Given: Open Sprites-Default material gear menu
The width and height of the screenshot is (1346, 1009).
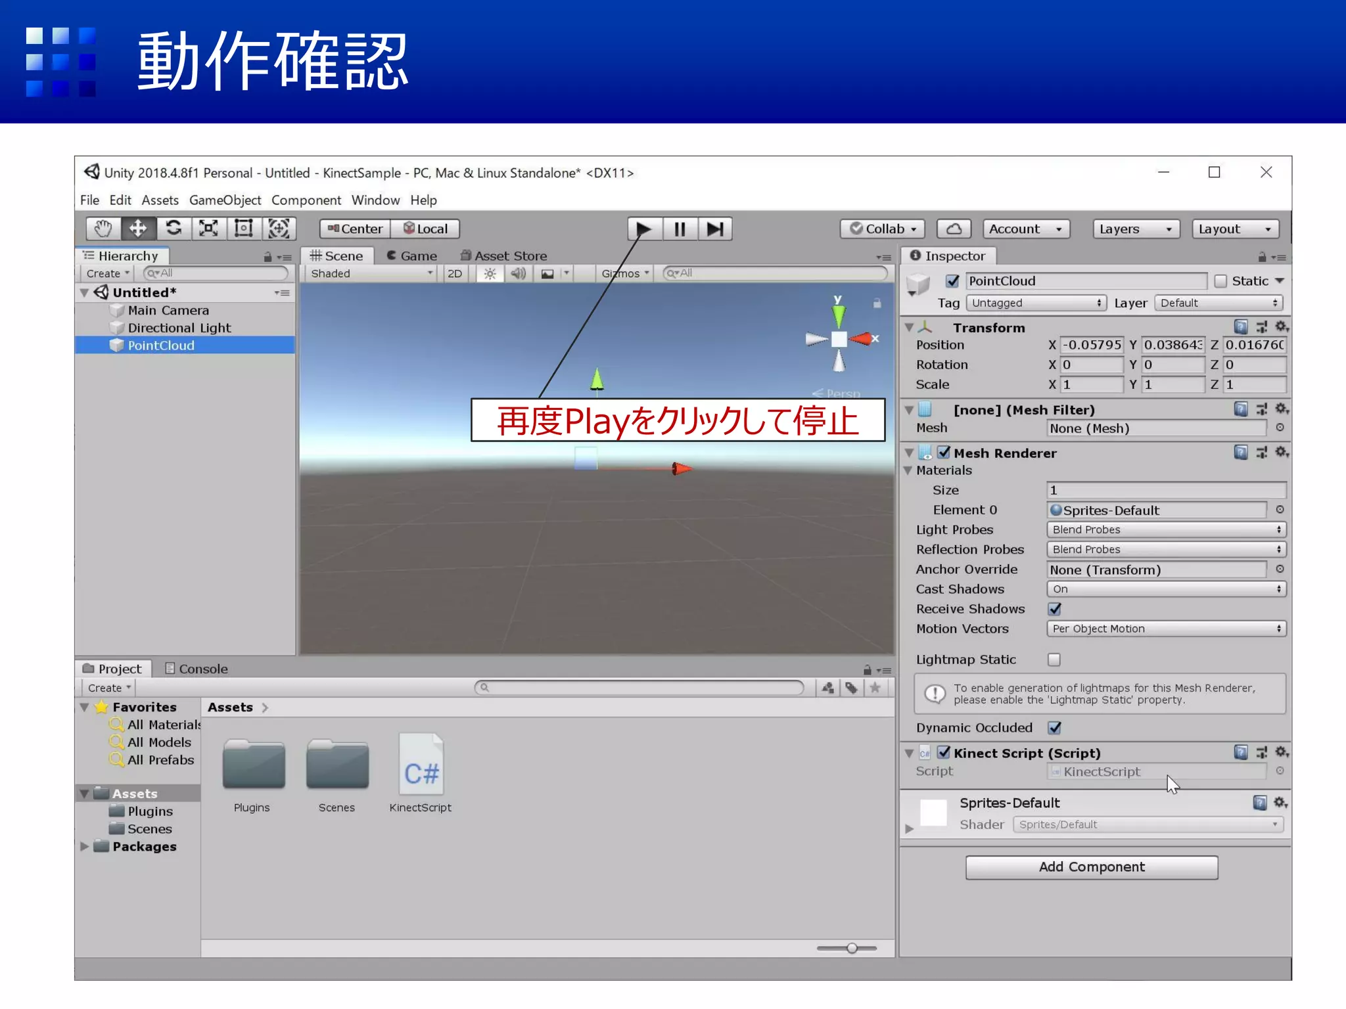Looking at the screenshot, I should tap(1280, 803).
